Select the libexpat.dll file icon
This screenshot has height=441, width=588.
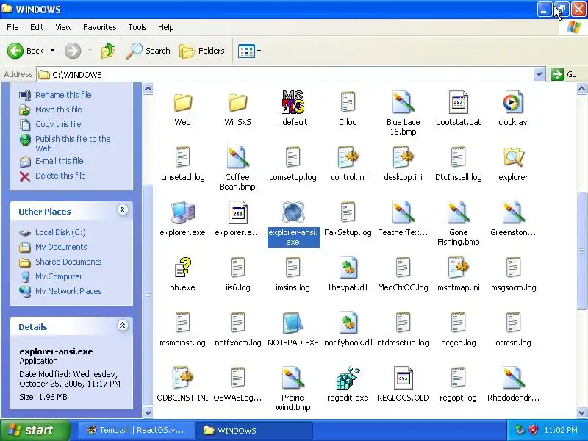[x=348, y=268]
